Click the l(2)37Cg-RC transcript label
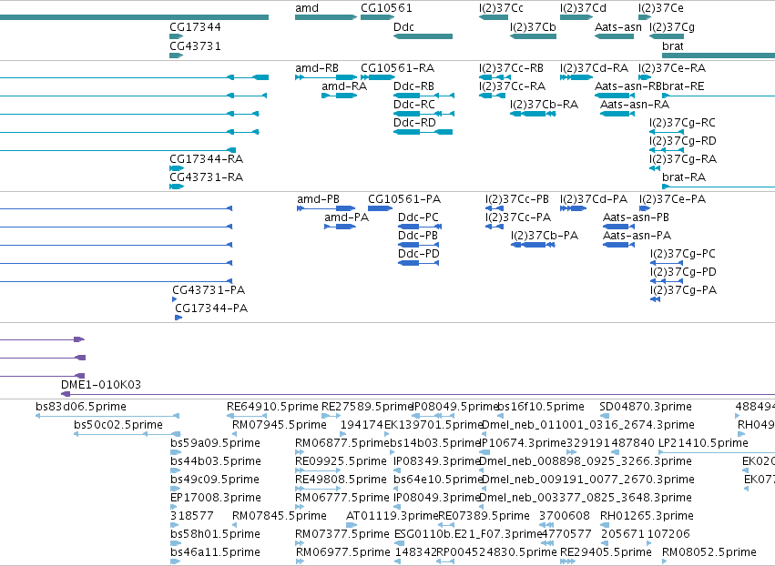 (x=683, y=122)
